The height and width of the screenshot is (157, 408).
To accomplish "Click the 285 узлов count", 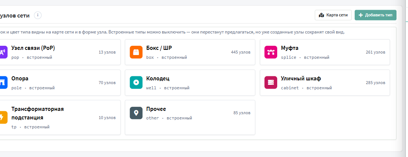I will pos(376,83).
